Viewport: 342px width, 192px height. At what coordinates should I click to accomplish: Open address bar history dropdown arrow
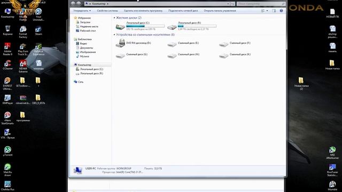228,4
